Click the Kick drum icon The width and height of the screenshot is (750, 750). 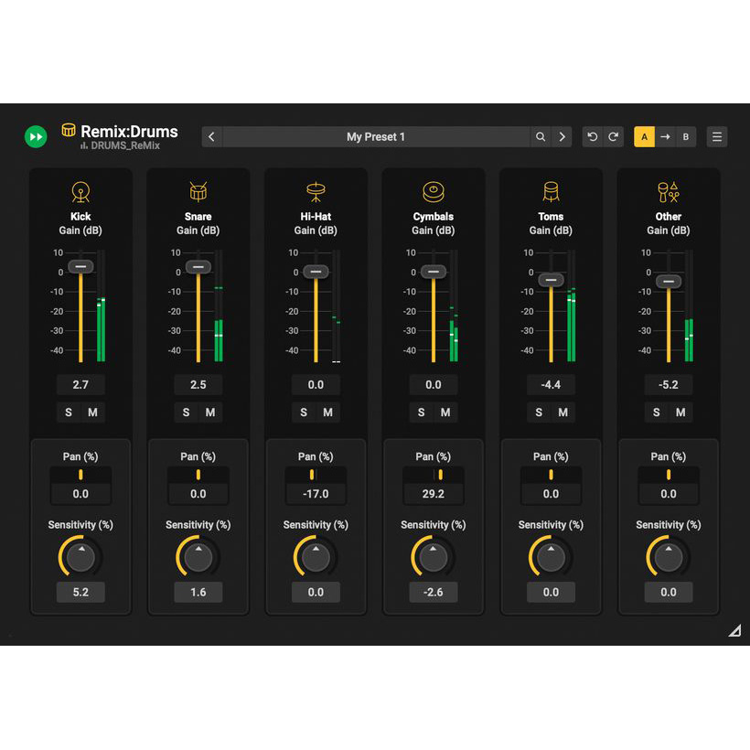point(80,192)
